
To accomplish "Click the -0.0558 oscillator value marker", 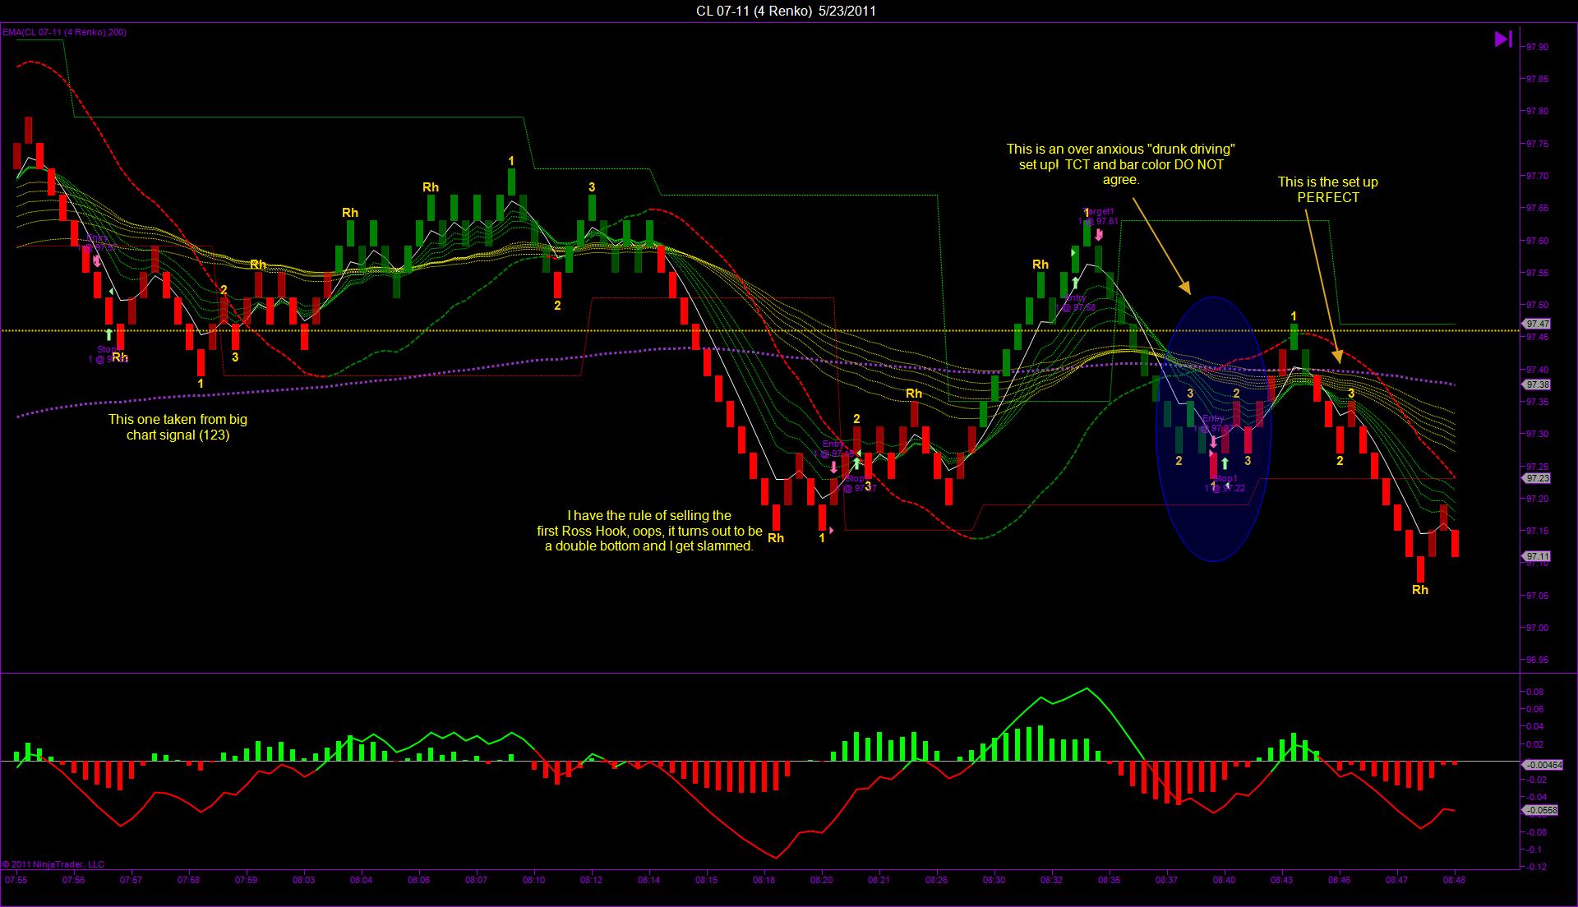I will tap(1541, 810).
